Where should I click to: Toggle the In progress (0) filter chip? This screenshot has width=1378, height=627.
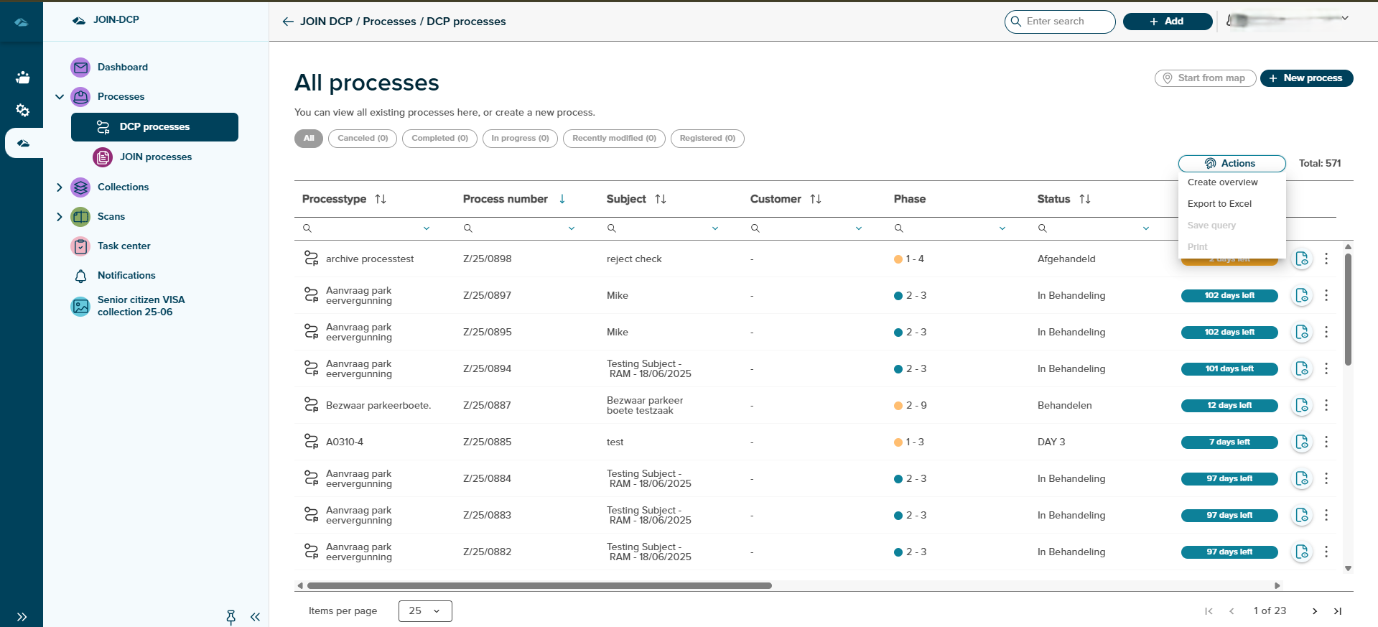point(520,138)
